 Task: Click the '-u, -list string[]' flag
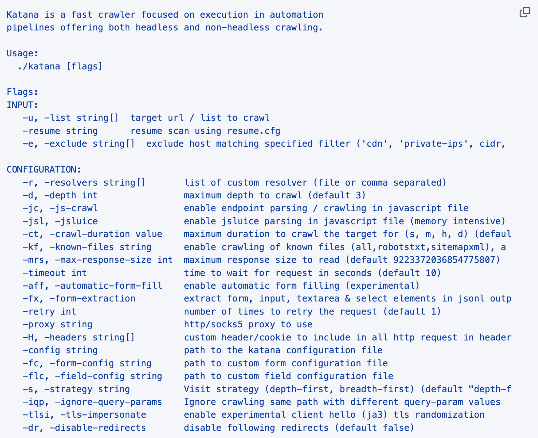coord(70,118)
